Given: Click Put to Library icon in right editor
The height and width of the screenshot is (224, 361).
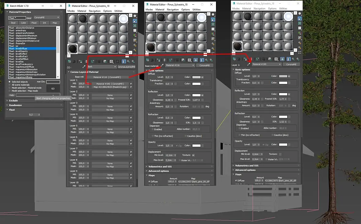Looking at the screenshot, I should tap(270, 59).
